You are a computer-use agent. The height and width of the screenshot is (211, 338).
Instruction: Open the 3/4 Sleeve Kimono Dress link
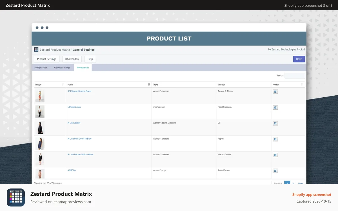pyautogui.click(x=79, y=91)
